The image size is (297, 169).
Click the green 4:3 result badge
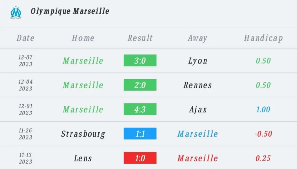click(140, 109)
